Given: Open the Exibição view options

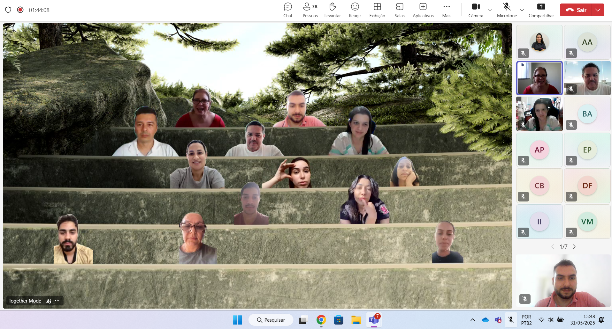Looking at the screenshot, I should [377, 10].
